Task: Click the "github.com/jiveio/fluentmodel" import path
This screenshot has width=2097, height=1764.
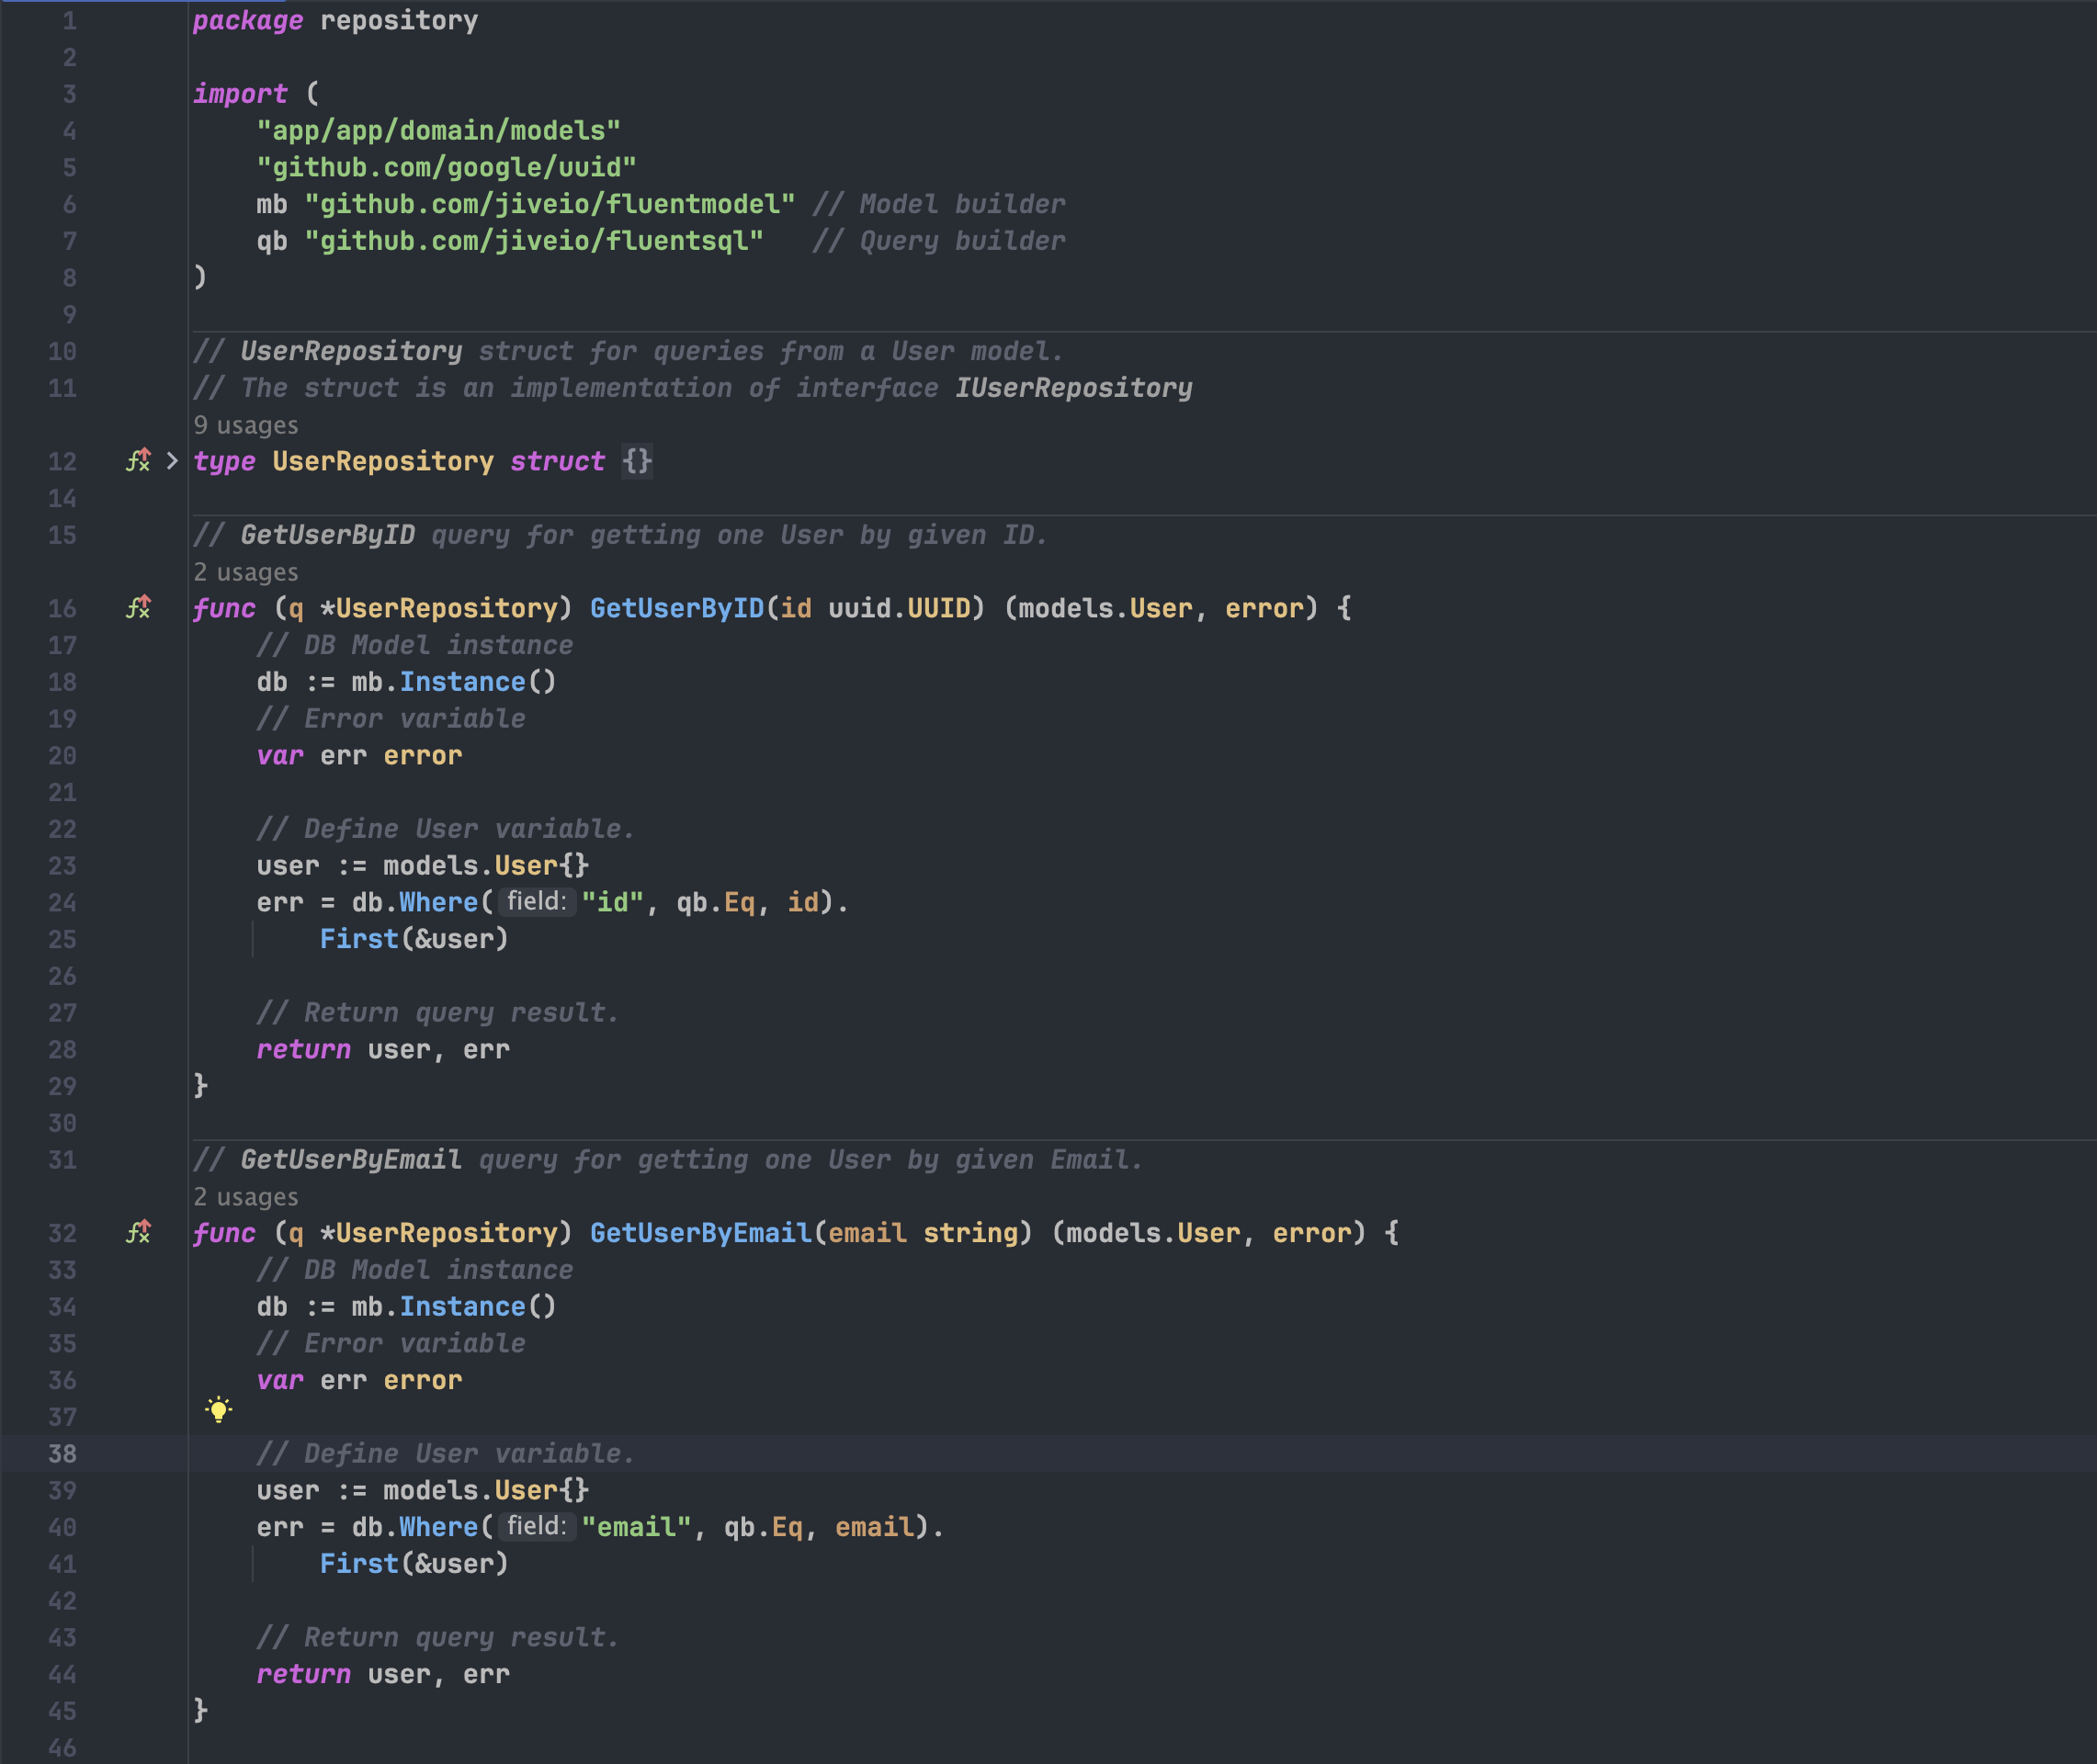Action: [550, 205]
